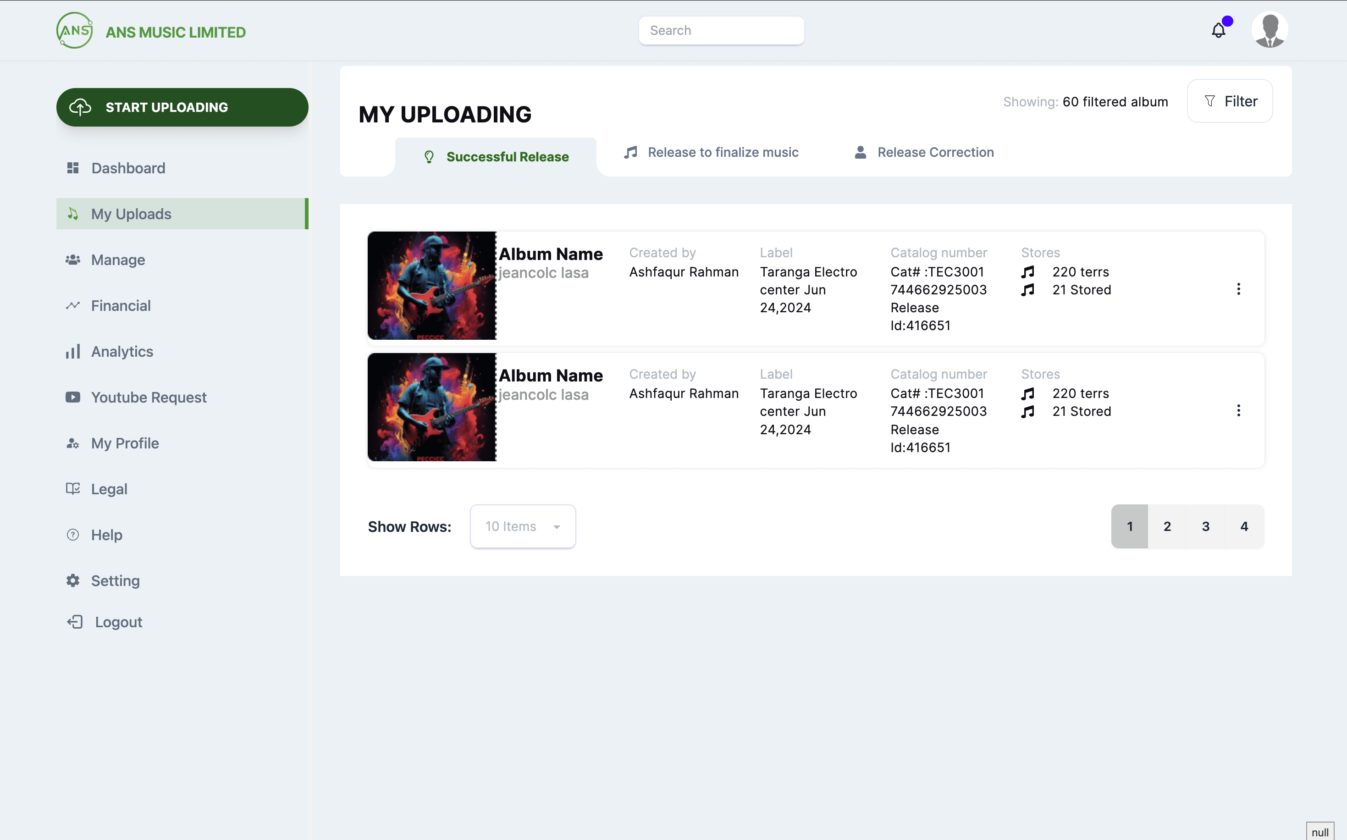Screen dimensions: 1347x840
Task: Click the notification bell icon
Action: tap(1218, 31)
